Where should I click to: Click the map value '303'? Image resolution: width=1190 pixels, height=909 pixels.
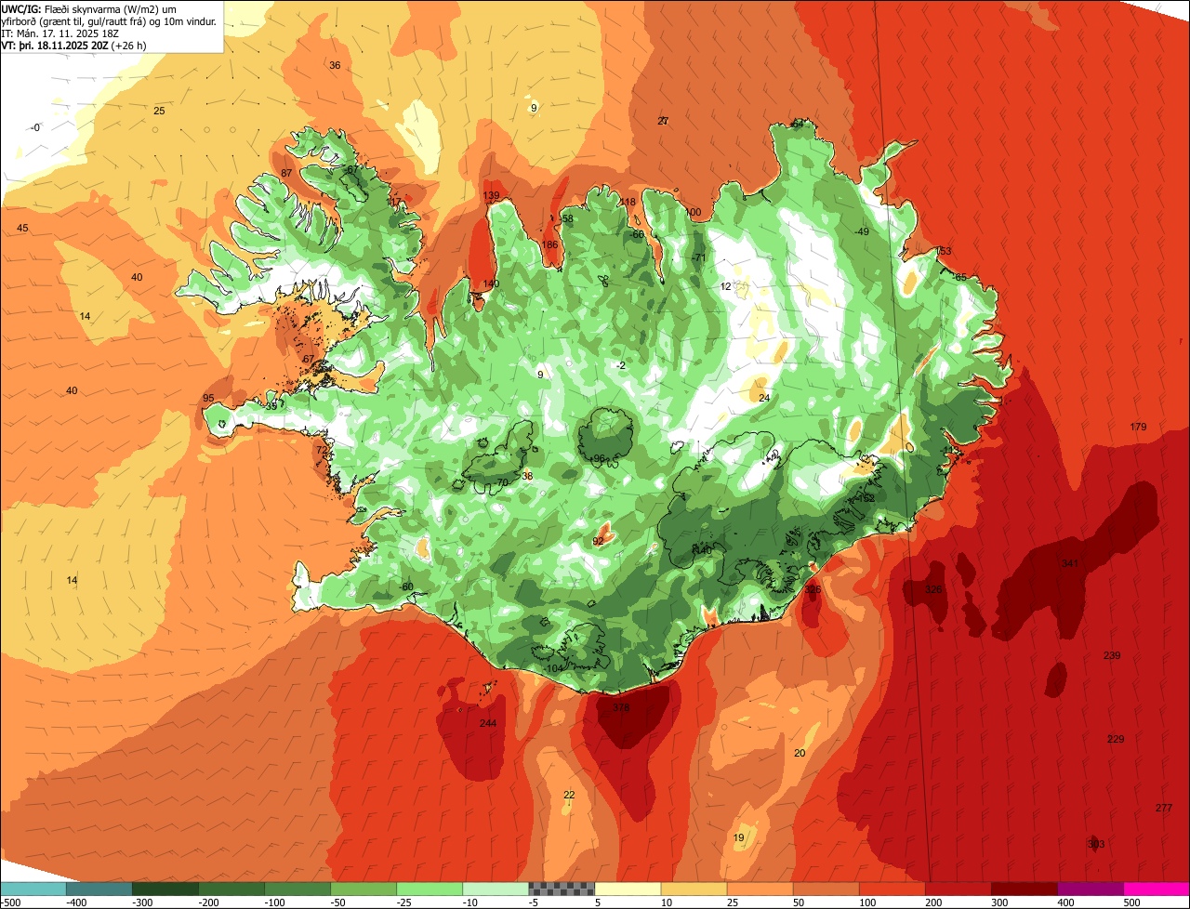(x=1096, y=845)
